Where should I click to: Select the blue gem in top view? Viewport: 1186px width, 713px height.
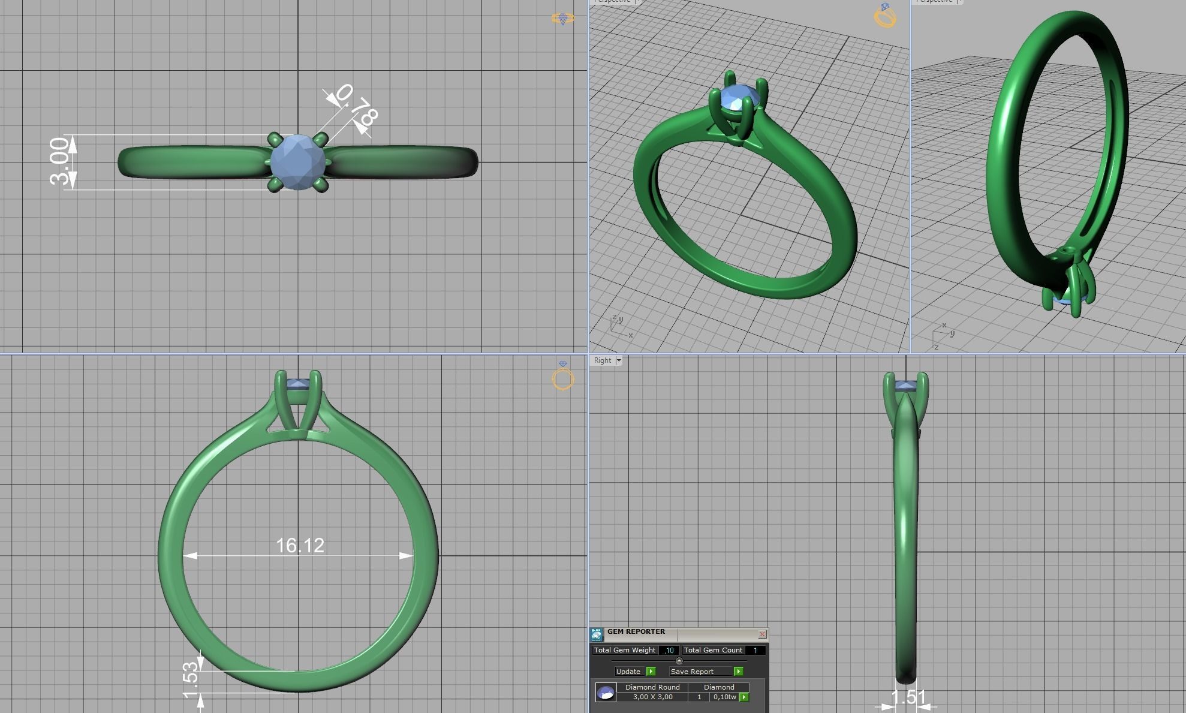pyautogui.click(x=297, y=162)
